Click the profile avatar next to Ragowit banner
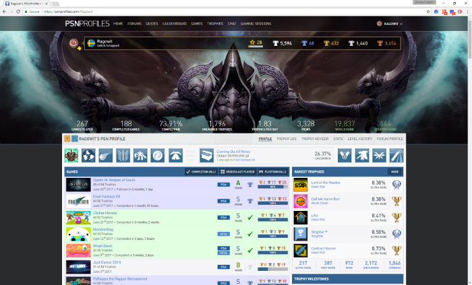 [73, 43]
